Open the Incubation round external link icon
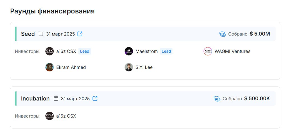This screenshot has width=289, height=131. pyautogui.click(x=95, y=99)
